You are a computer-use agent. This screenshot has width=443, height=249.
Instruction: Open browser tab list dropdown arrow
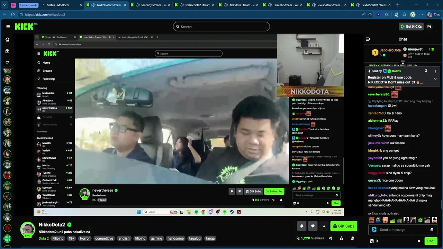coord(4,5)
